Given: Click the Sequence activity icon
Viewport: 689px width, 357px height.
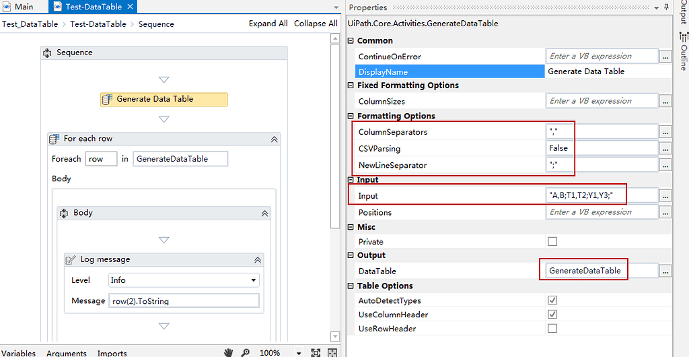Looking at the screenshot, I should [x=48, y=53].
